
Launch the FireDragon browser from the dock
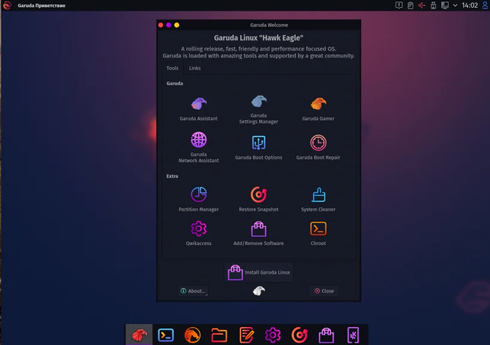[x=192, y=335]
